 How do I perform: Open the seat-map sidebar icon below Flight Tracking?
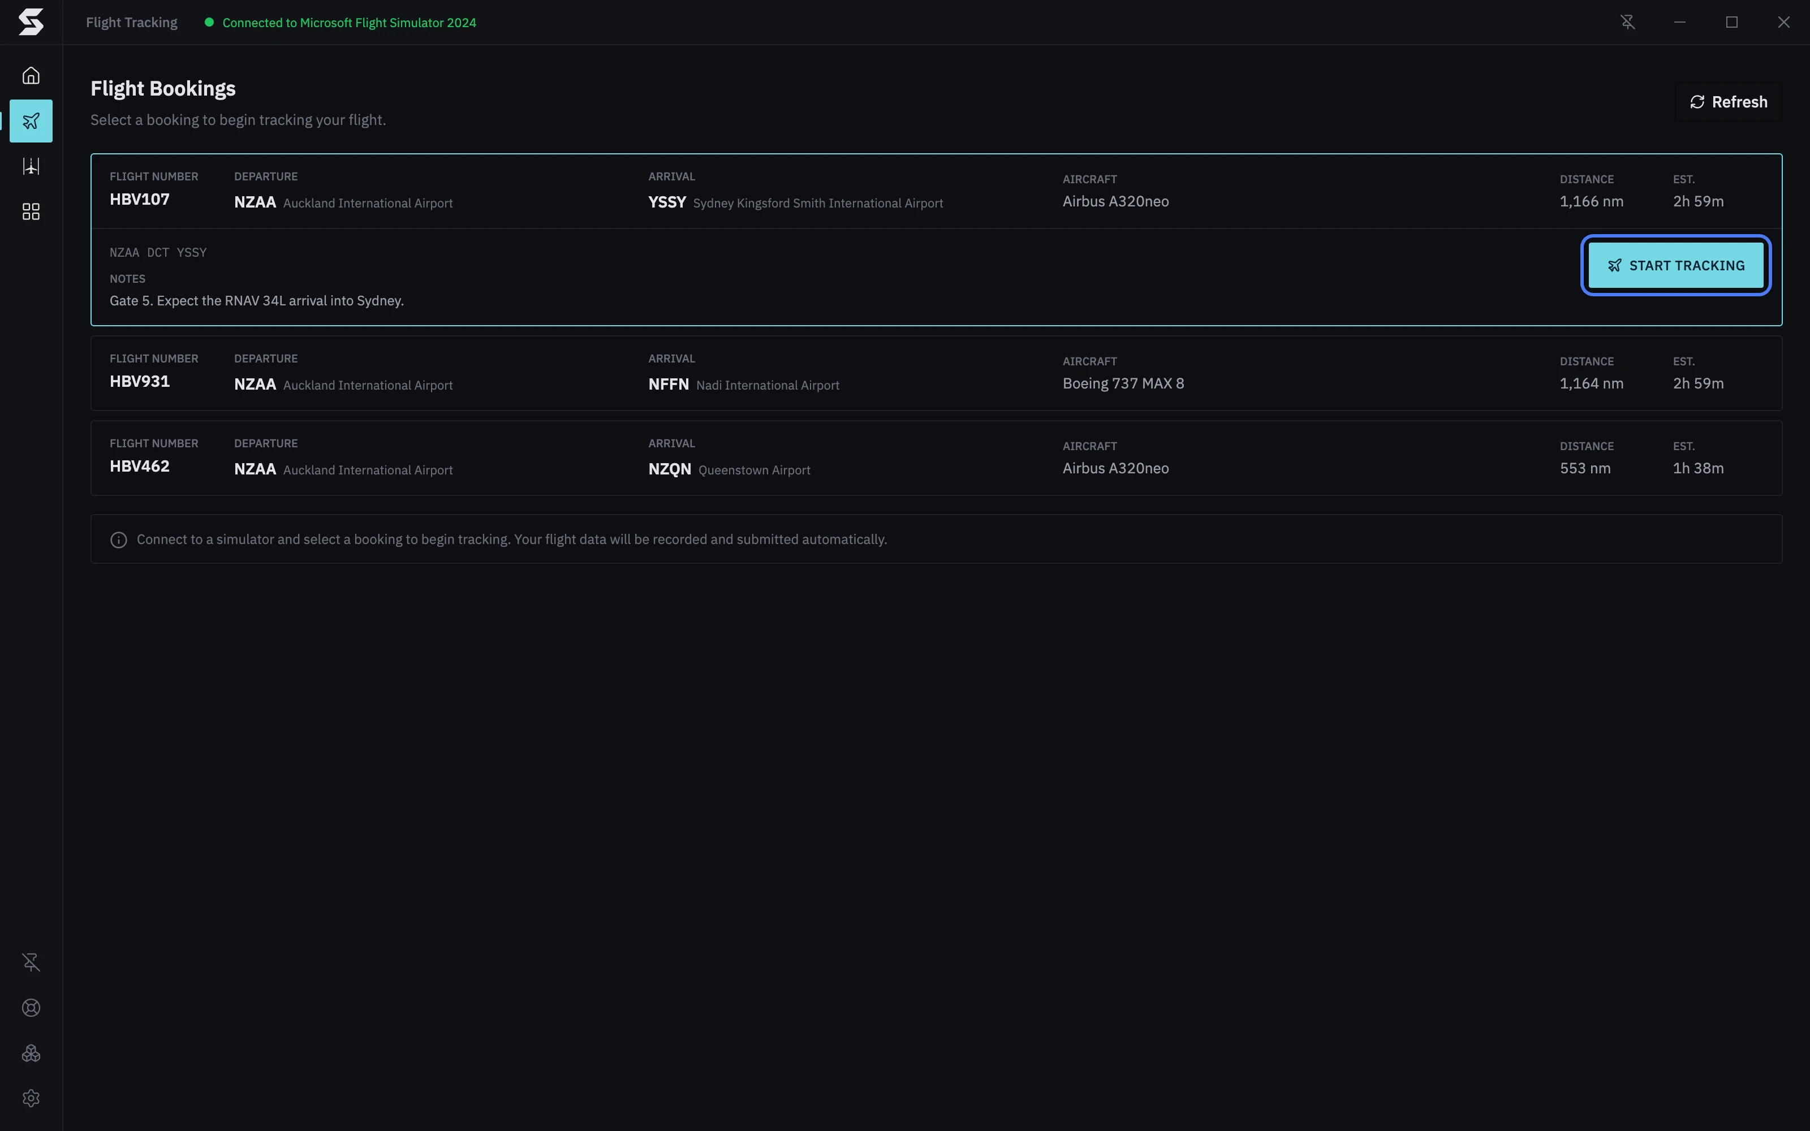click(x=31, y=166)
